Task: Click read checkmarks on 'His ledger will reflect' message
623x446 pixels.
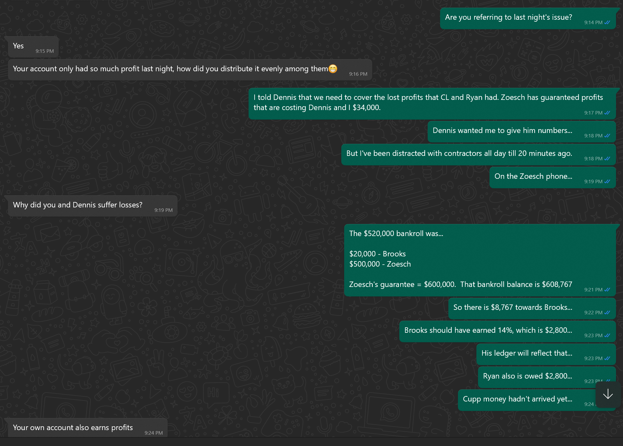Action: (607, 359)
